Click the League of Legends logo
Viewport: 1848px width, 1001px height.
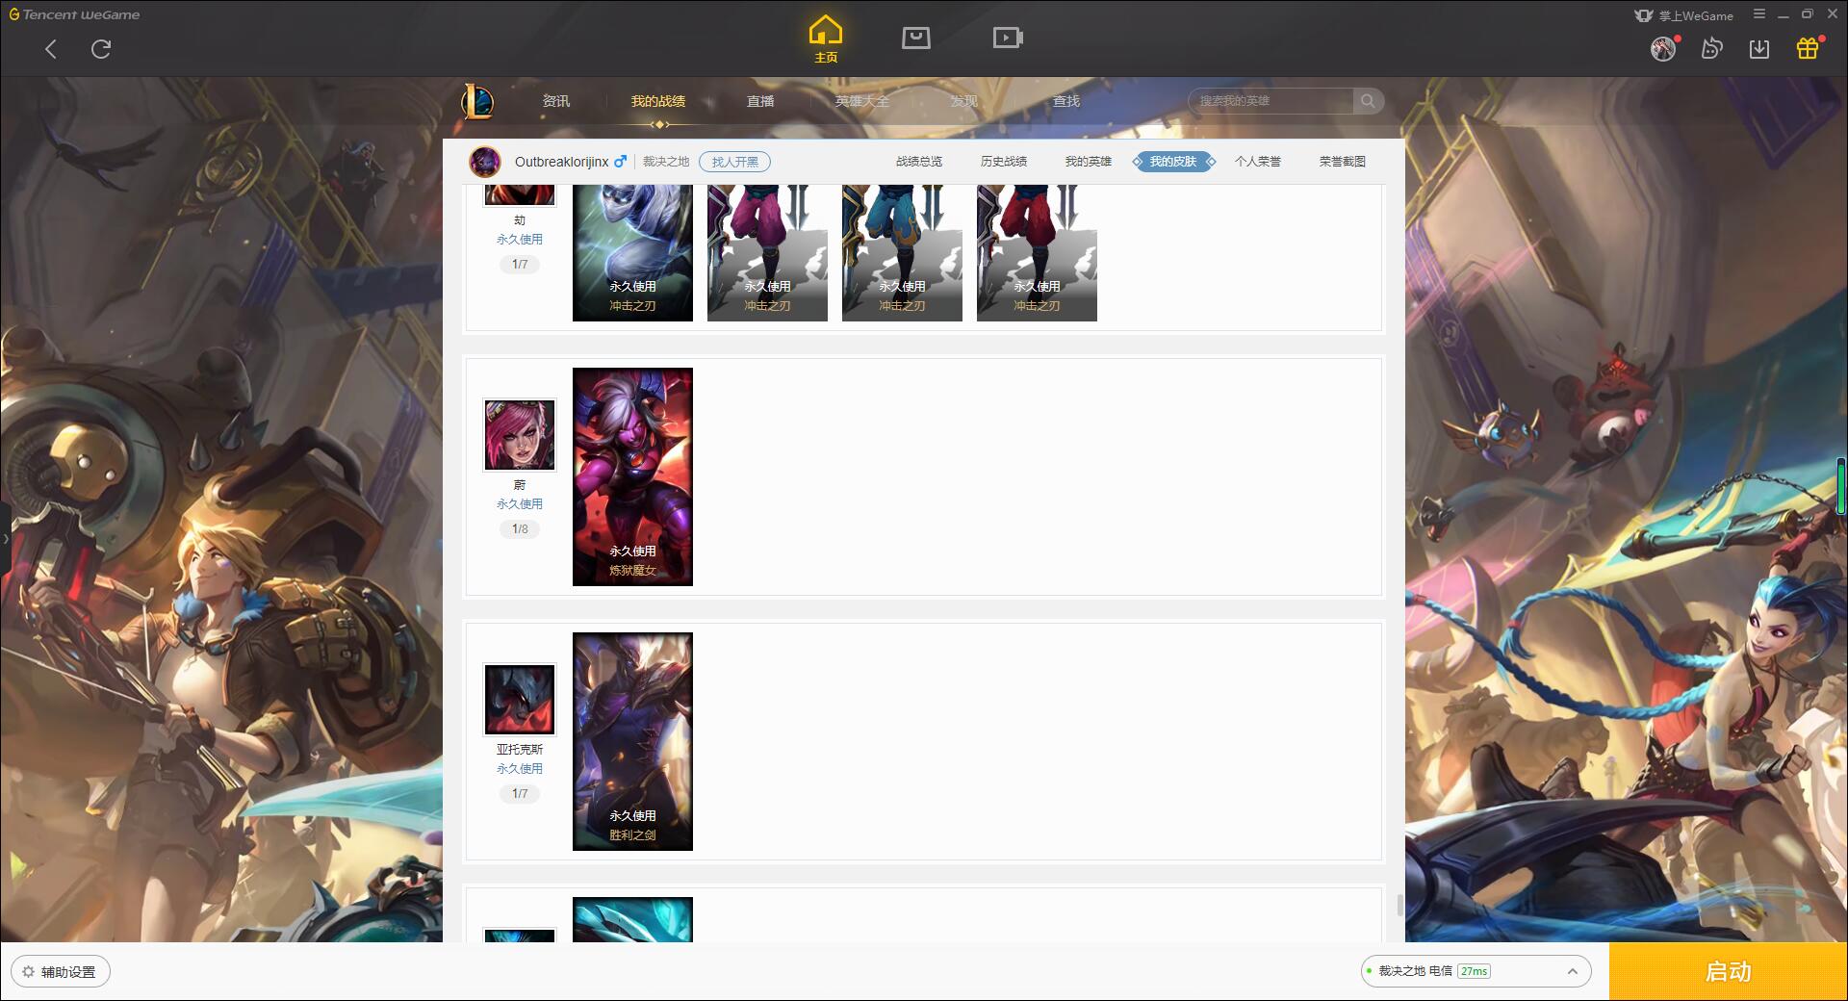tap(477, 101)
